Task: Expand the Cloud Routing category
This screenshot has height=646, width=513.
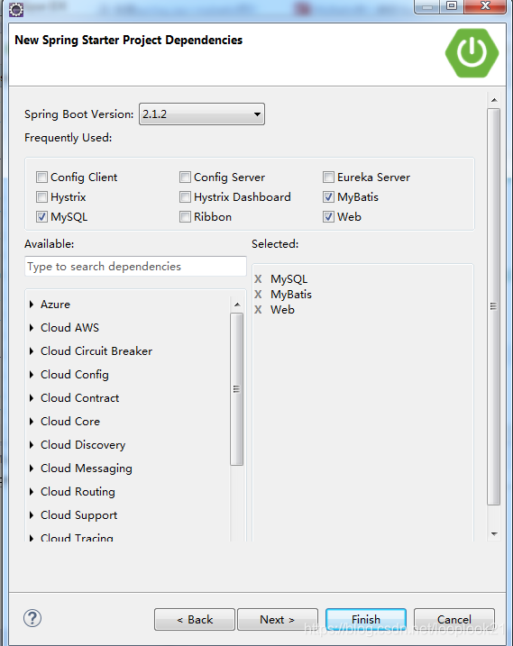Action: pyautogui.click(x=32, y=492)
